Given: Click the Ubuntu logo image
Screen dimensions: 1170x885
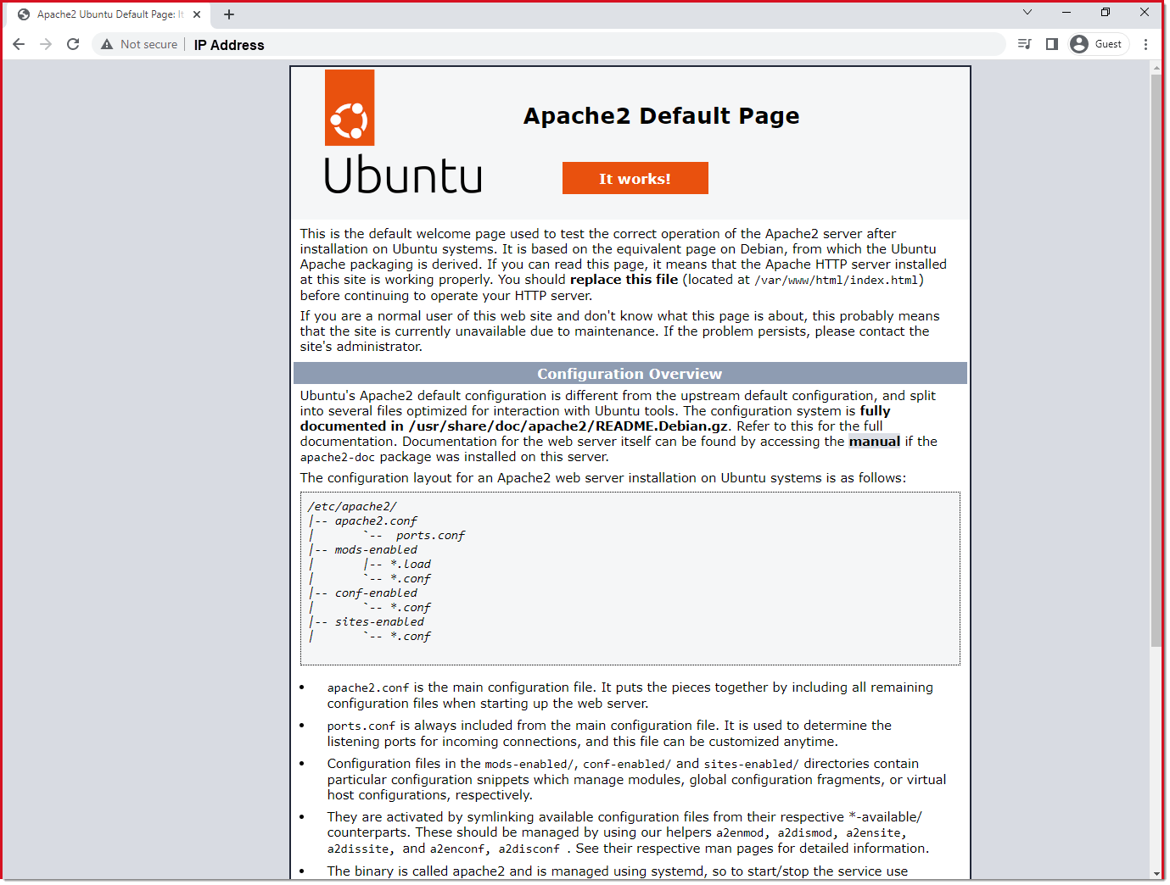Looking at the screenshot, I should point(403,132).
